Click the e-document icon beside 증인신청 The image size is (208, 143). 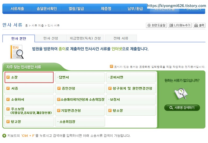click(59, 88)
